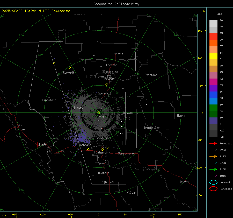The width and height of the screenshot is (233, 218).
Task: Click the Ponoka label
Action: click(118, 53)
